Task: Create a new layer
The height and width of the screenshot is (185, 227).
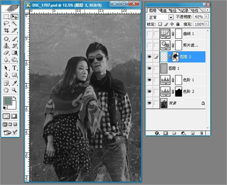Action: 192,133
